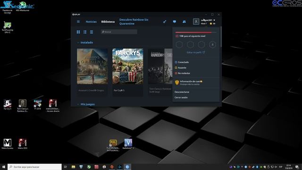302x170 pixels.
Task: Open TechPowerUp GPU-Z desktop icon
Action: (x=8, y=27)
